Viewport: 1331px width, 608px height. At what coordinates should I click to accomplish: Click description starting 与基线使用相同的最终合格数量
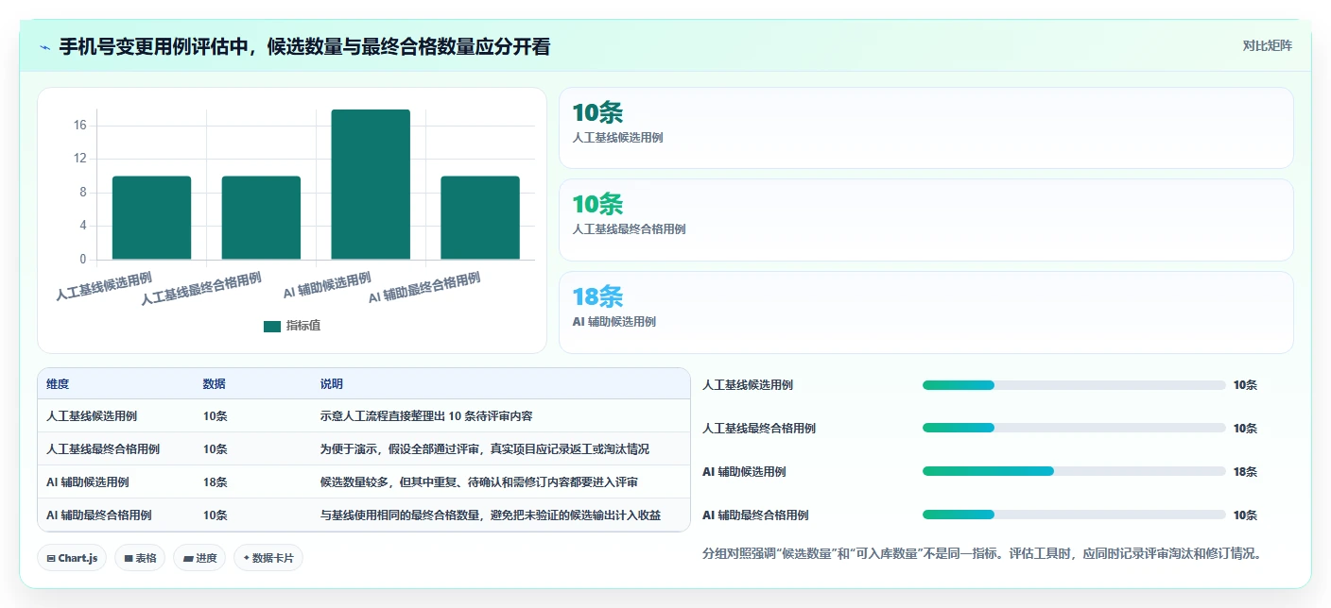pos(491,515)
